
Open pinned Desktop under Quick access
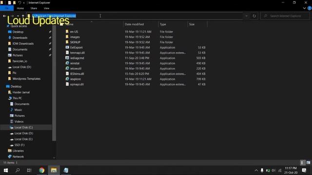click(18, 32)
